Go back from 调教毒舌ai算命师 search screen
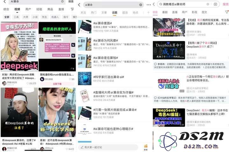Screen dimensions: 229x152 tap(154, 4)
